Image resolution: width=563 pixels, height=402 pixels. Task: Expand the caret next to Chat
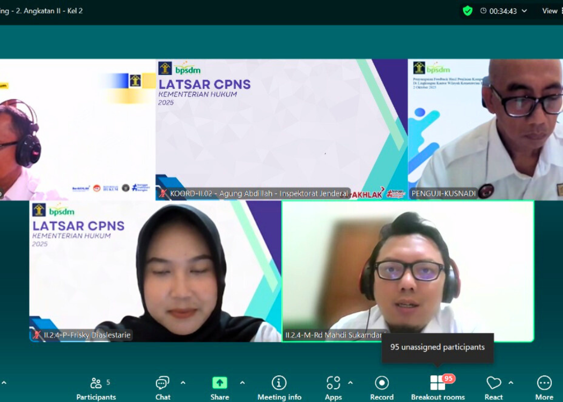click(183, 383)
